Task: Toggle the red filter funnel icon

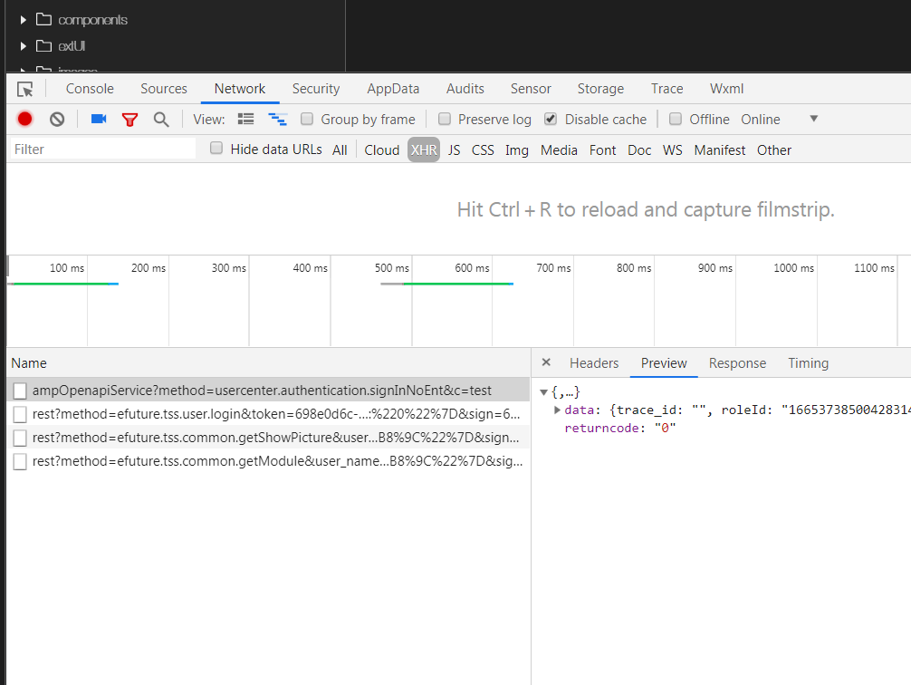Action: pyautogui.click(x=129, y=120)
